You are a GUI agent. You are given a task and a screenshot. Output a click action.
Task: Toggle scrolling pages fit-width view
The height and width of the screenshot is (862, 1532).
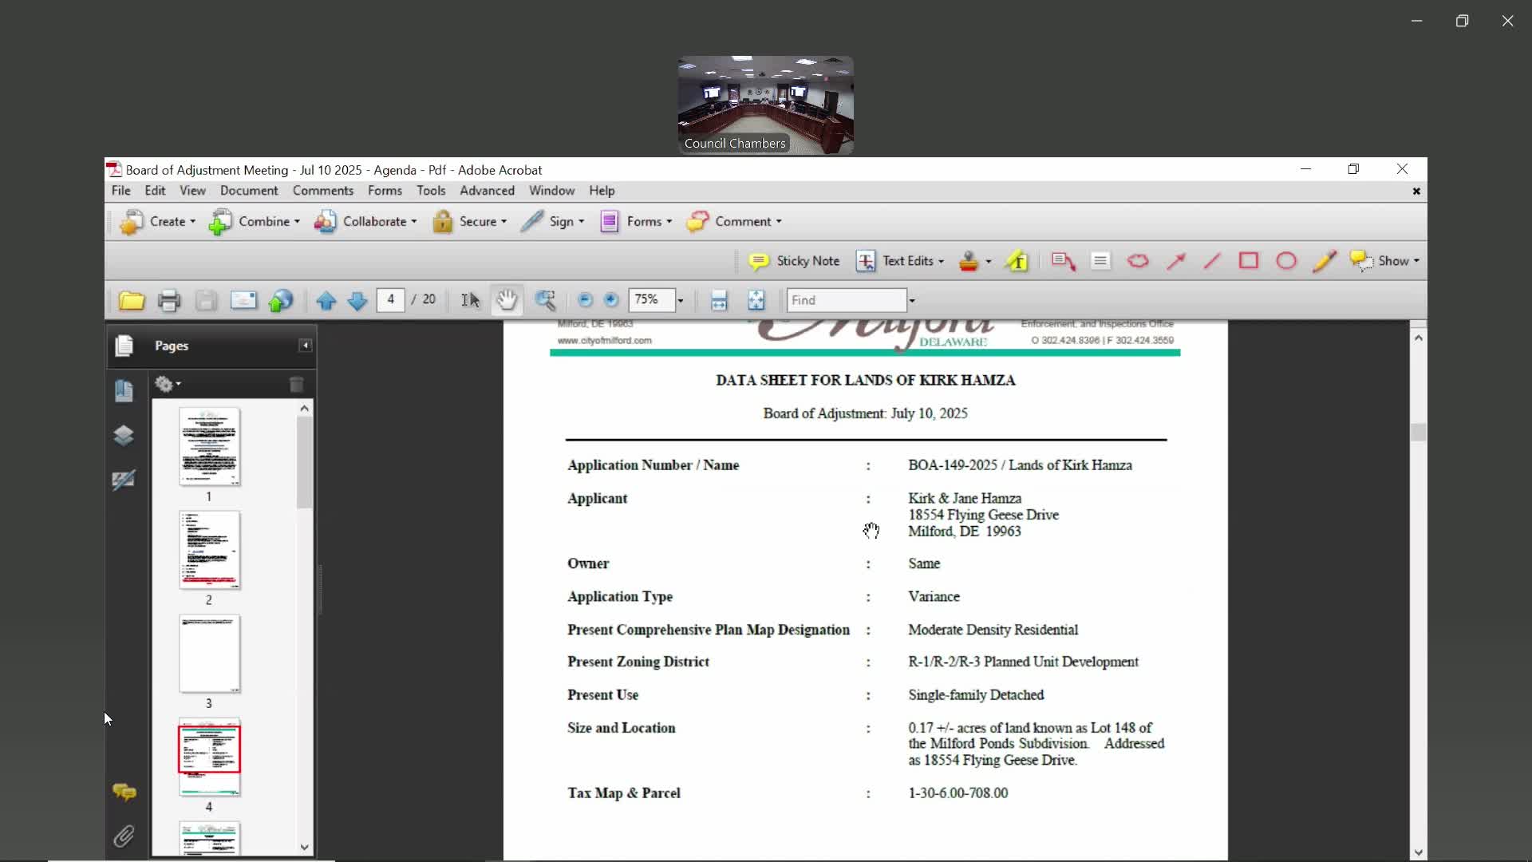point(718,300)
